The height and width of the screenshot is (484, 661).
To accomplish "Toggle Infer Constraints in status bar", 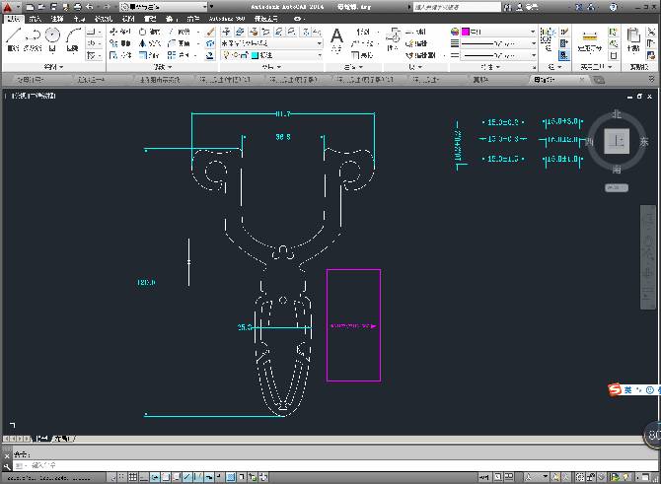I will click(111, 477).
